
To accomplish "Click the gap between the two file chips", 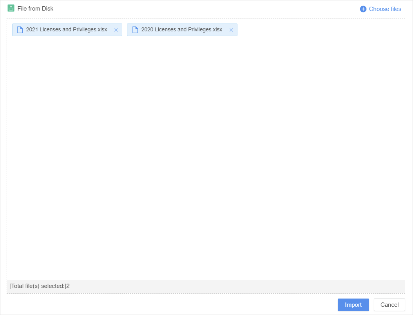I will (x=125, y=30).
